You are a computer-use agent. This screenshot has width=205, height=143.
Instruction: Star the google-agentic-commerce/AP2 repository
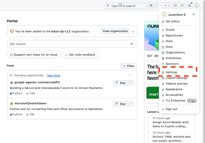coord(121,83)
